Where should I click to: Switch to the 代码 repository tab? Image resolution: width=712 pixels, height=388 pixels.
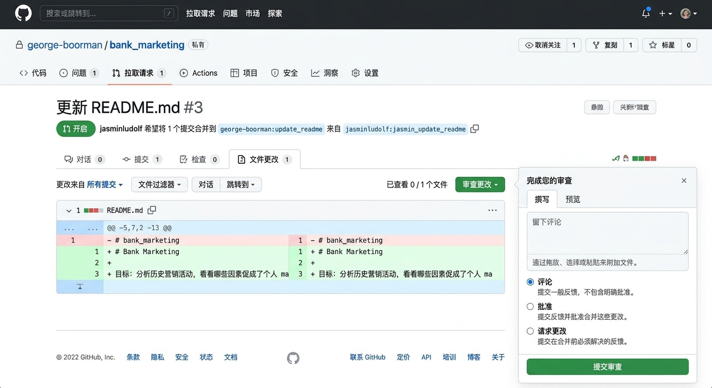click(x=33, y=73)
